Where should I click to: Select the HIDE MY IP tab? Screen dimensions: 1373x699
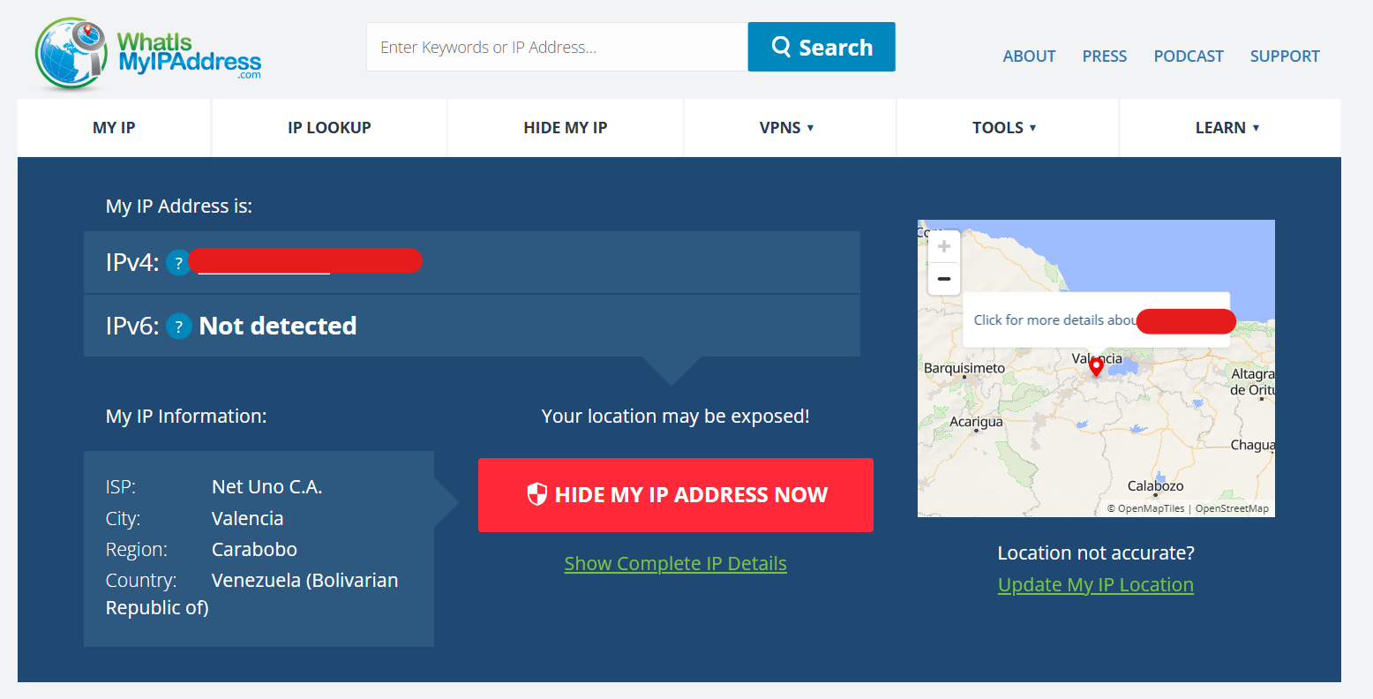click(566, 128)
